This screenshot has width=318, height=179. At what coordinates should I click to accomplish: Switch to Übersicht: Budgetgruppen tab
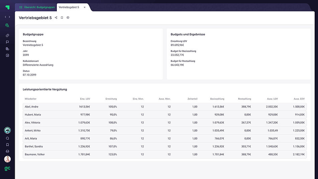37,7
